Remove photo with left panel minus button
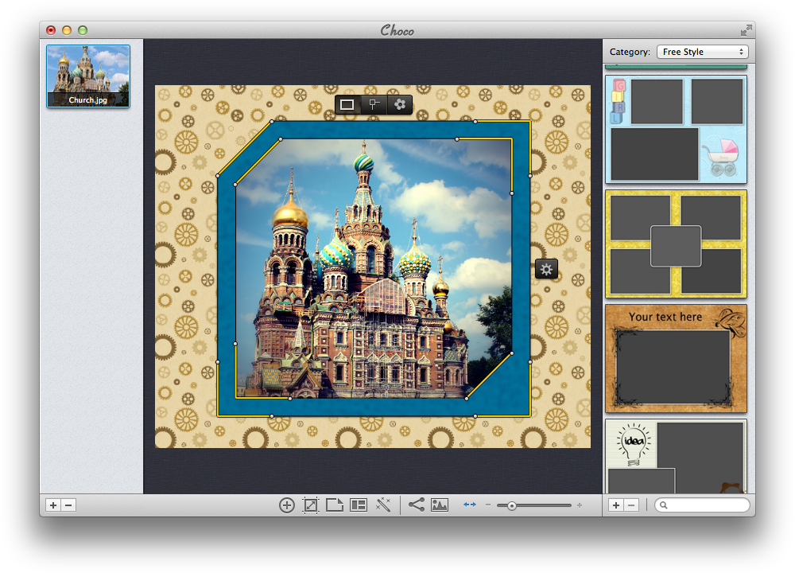The image size is (795, 573). click(x=68, y=505)
